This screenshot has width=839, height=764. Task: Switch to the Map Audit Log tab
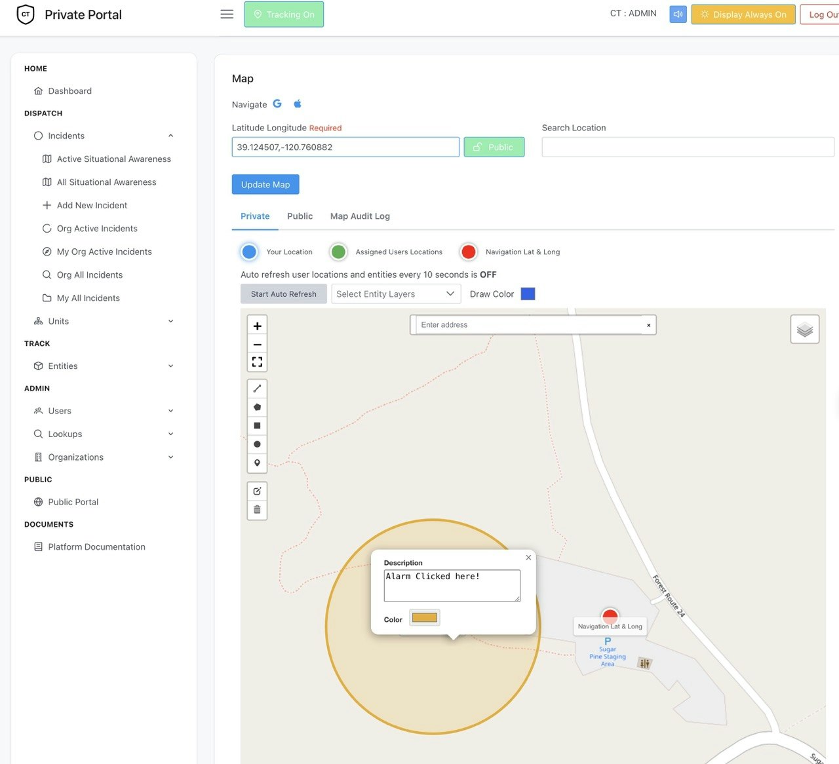click(x=360, y=216)
